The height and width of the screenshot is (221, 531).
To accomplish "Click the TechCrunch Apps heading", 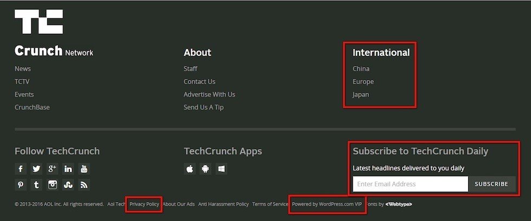I will [x=223, y=151].
